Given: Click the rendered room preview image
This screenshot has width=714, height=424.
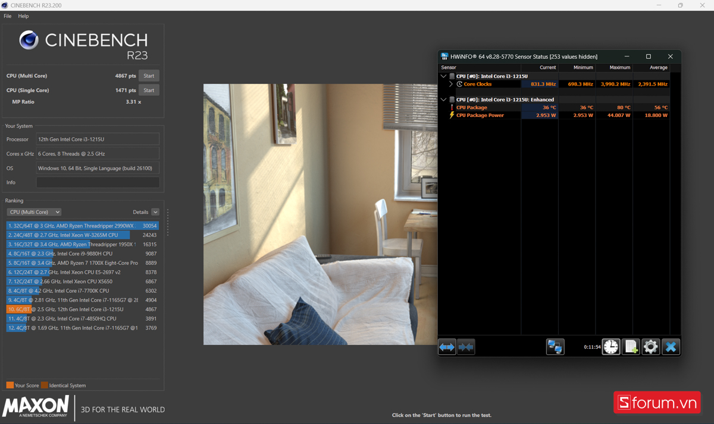Looking at the screenshot, I should point(320,214).
